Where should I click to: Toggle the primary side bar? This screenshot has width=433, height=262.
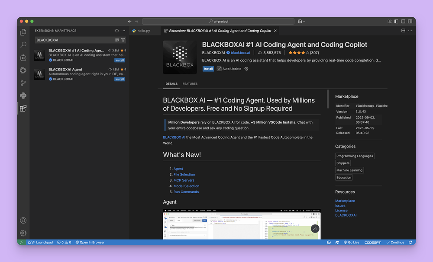(x=396, y=21)
